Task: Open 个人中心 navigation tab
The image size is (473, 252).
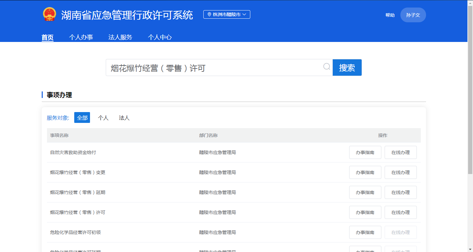Action: 160,37
